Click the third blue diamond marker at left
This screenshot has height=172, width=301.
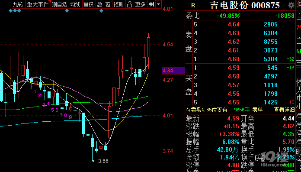pyautogui.click(x=19, y=11)
